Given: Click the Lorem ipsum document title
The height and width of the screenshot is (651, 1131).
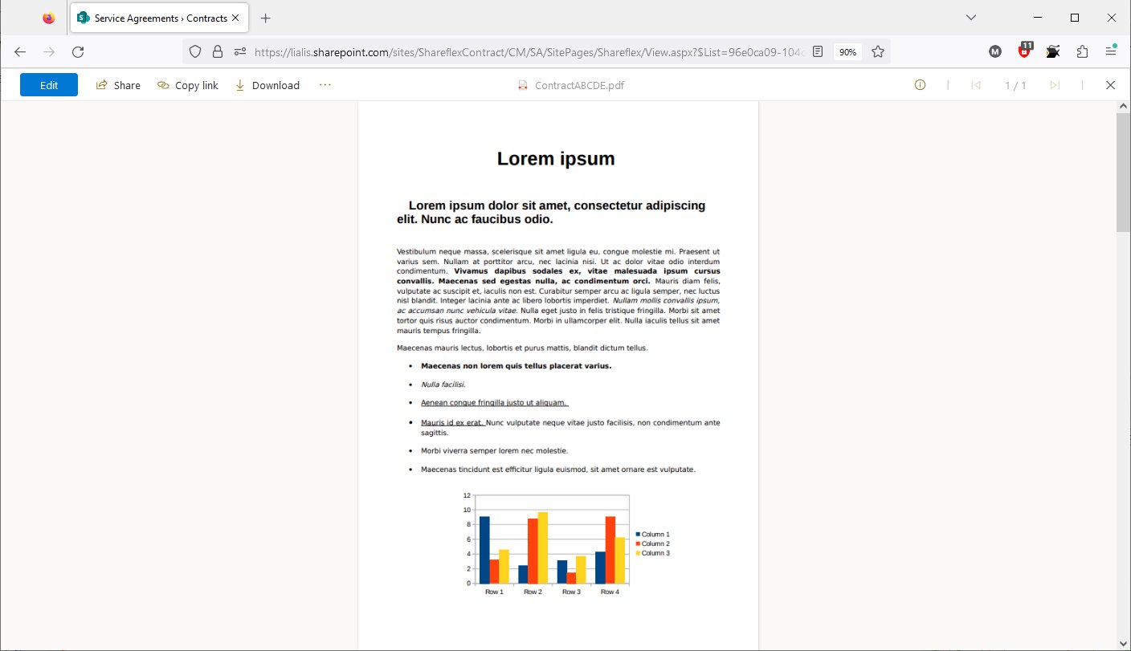Looking at the screenshot, I should [556, 159].
